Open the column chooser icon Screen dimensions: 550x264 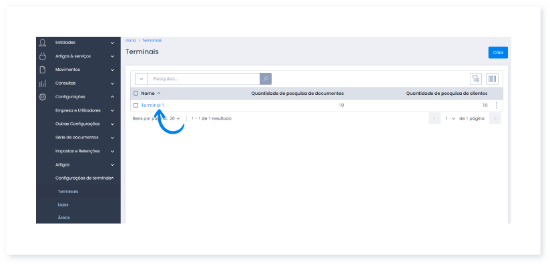pos(492,79)
